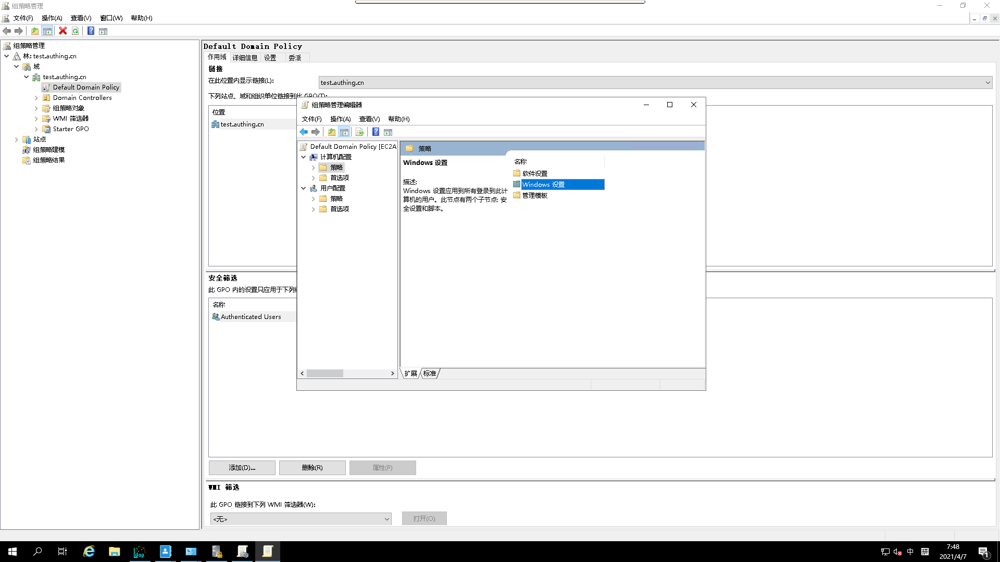Click the export list icon in the editor toolbar
This screenshot has height=562, width=1000.
pos(359,132)
